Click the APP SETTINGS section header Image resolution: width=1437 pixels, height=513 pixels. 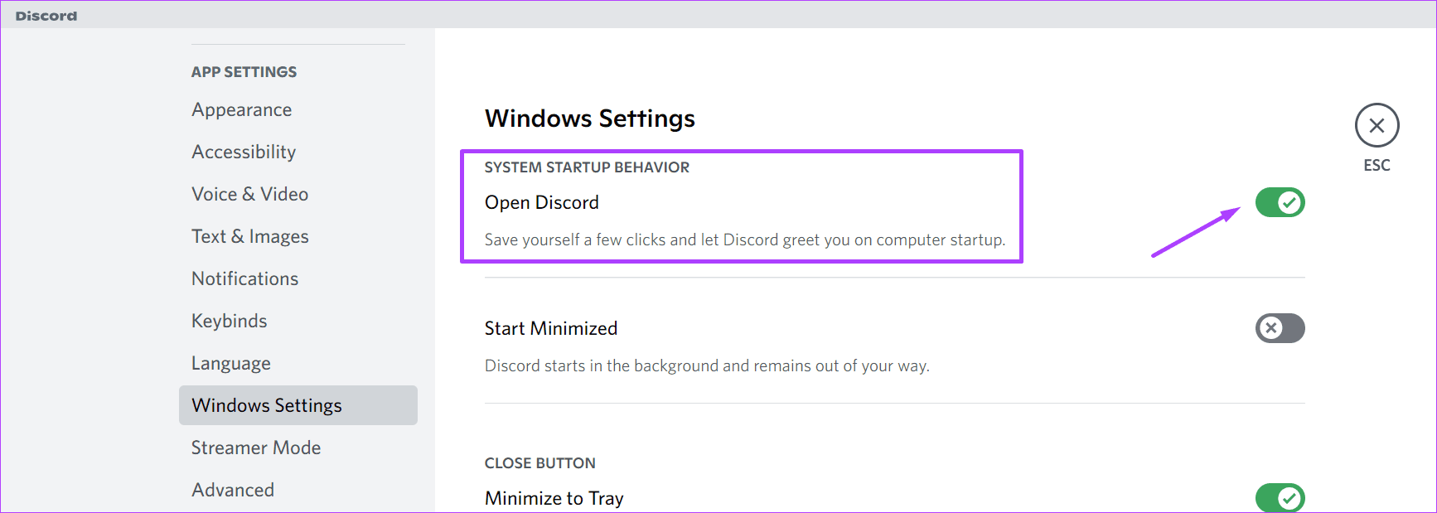pyautogui.click(x=244, y=72)
